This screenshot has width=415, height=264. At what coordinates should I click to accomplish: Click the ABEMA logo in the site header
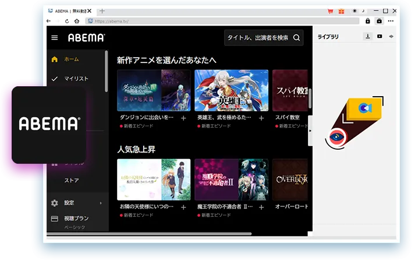(x=86, y=38)
